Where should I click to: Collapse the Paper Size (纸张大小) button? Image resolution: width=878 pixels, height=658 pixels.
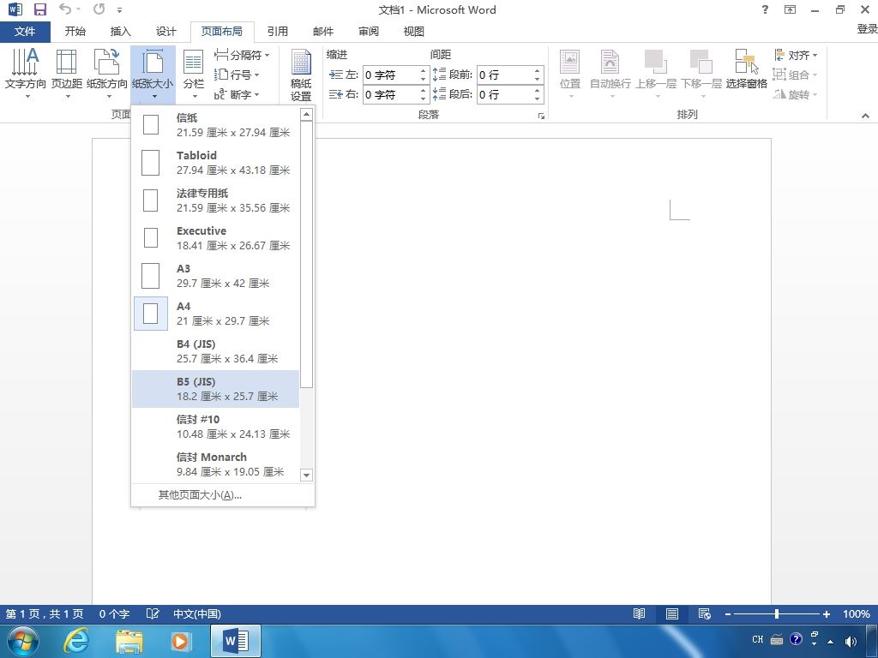153,74
